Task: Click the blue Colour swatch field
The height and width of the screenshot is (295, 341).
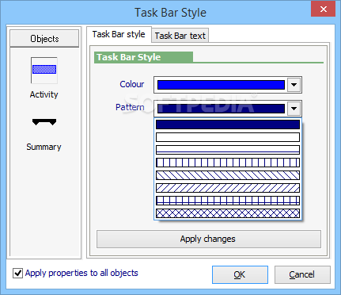Action: coord(221,85)
